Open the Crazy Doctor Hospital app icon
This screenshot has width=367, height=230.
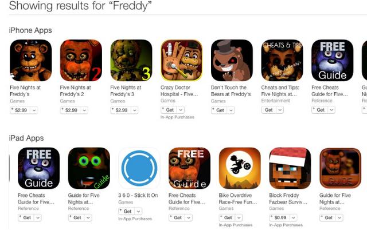coord(182,61)
